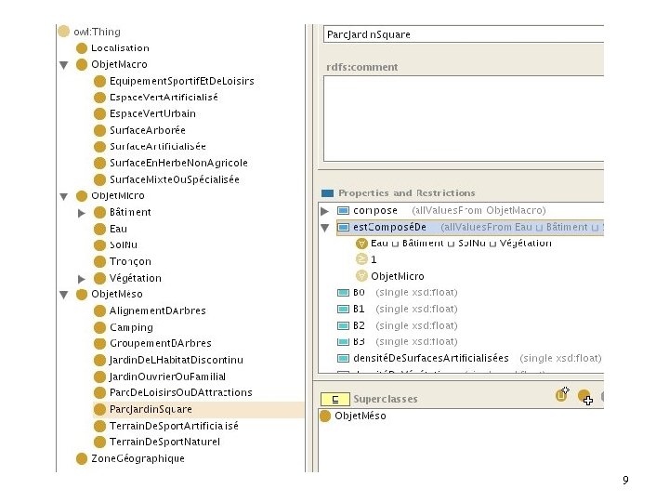Select TerrainDeSportNaturel class
The height and width of the screenshot is (502, 669).
[x=164, y=442]
